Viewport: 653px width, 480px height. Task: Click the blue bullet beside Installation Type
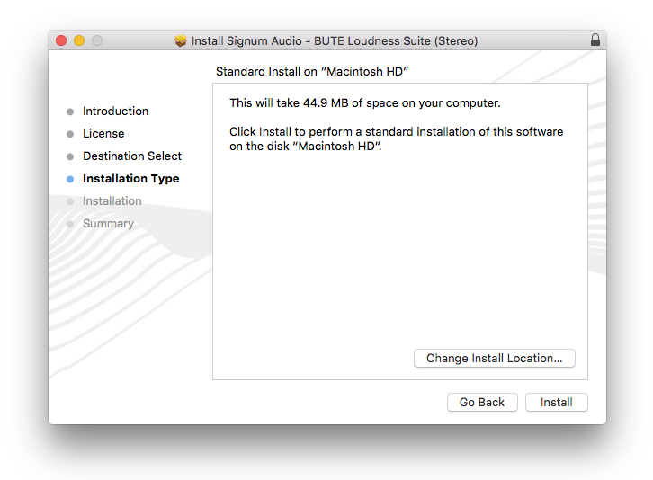(x=70, y=179)
